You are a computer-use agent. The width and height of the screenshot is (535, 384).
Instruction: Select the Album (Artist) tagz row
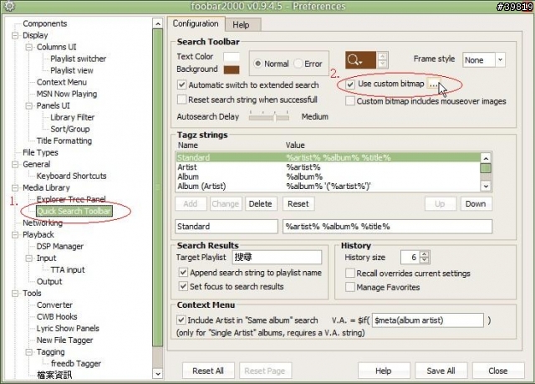(329, 187)
